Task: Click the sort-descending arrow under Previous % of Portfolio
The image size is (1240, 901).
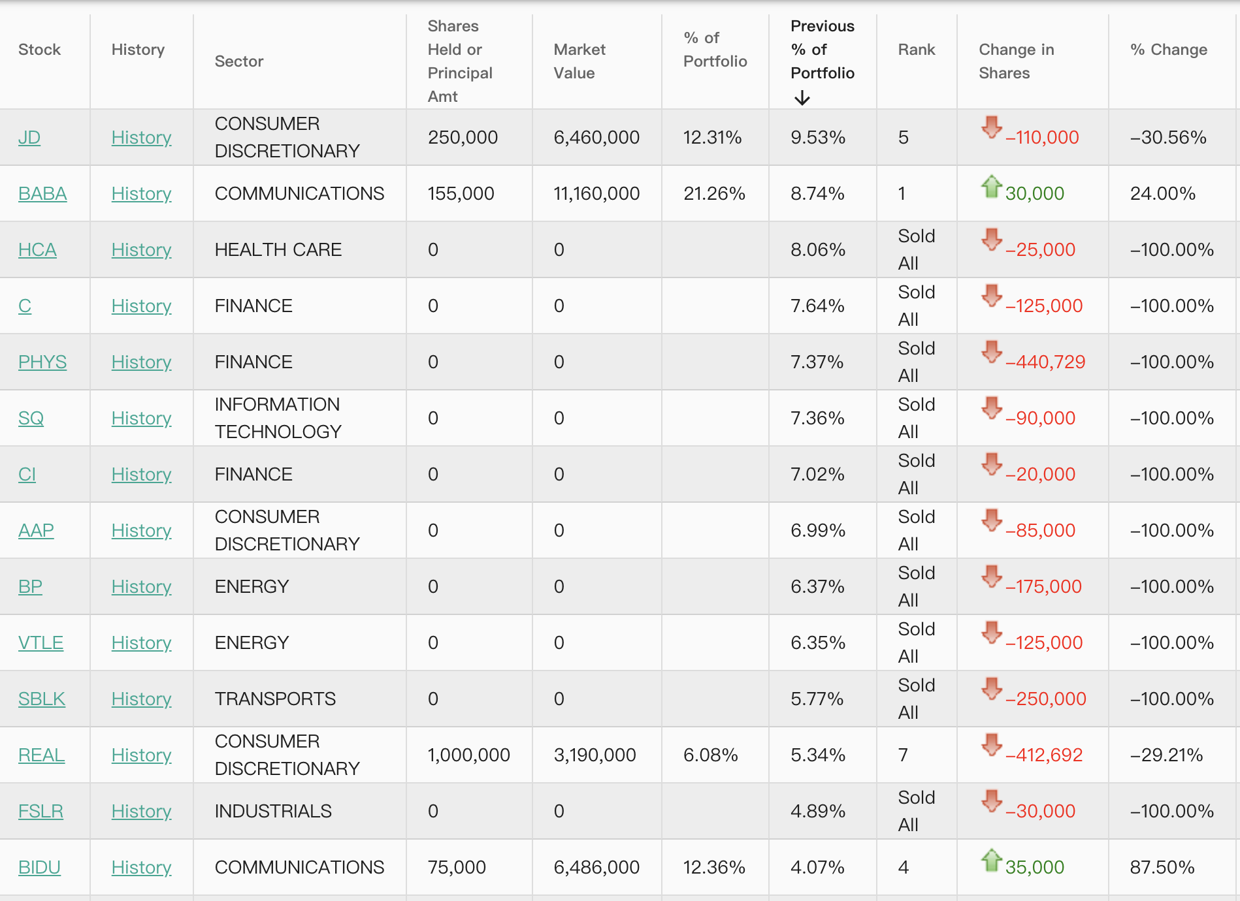Action: click(802, 99)
